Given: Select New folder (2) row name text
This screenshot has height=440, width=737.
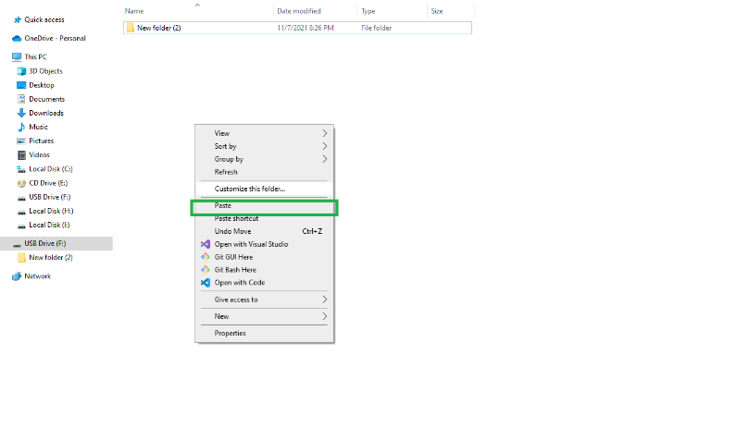Looking at the screenshot, I should pos(159,28).
